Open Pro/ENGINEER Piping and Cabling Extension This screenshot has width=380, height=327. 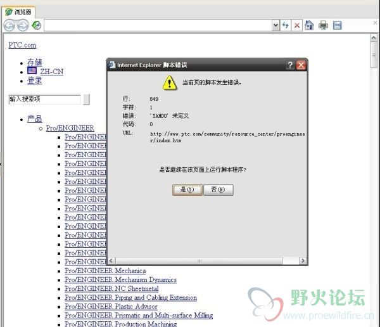[130, 298]
